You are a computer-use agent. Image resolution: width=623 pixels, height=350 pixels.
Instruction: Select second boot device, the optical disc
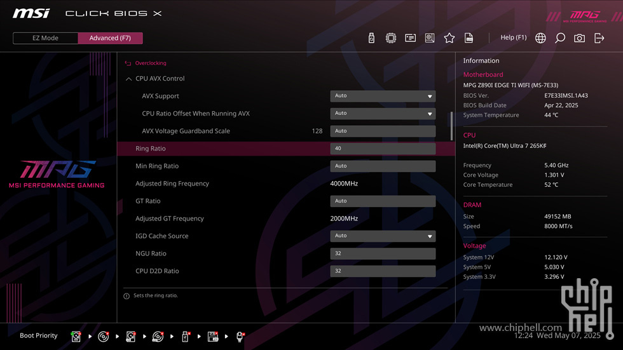pos(103,337)
